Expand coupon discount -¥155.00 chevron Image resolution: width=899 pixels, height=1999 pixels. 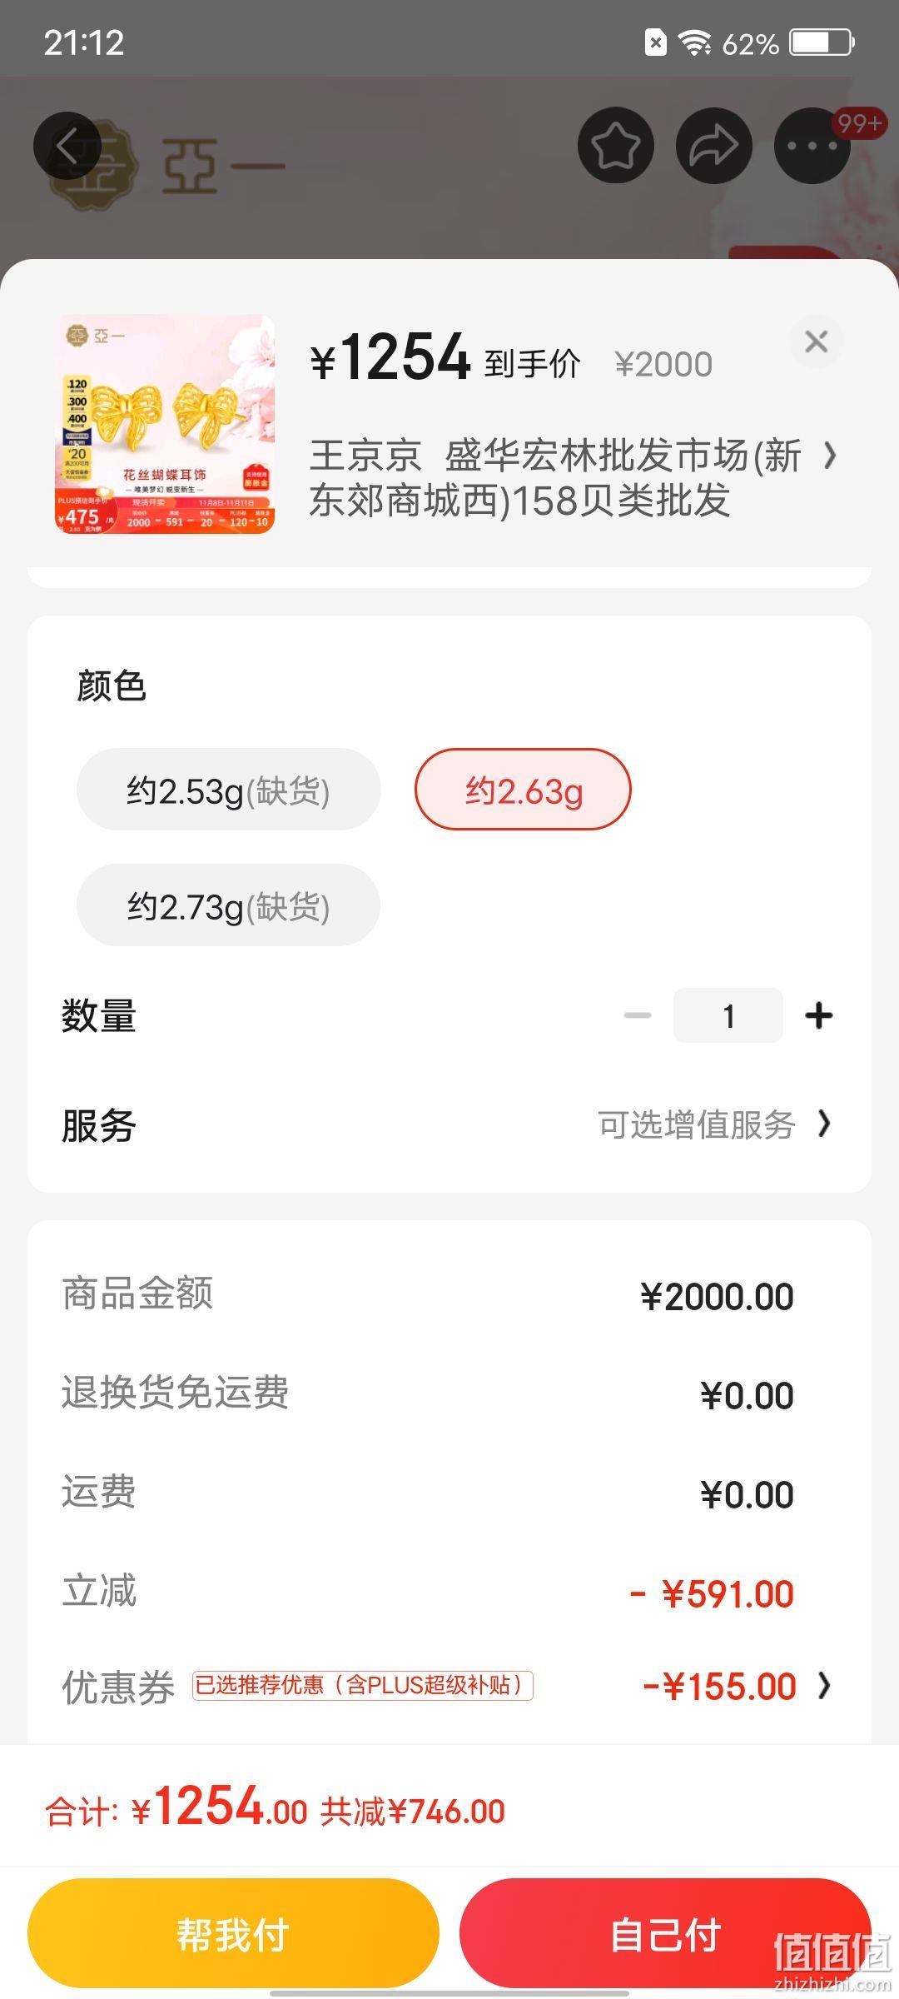(x=824, y=1687)
